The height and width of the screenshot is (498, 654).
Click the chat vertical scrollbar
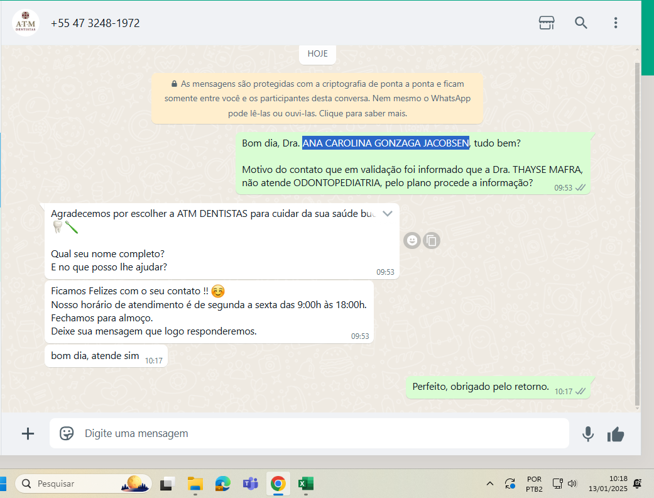[x=637, y=234]
